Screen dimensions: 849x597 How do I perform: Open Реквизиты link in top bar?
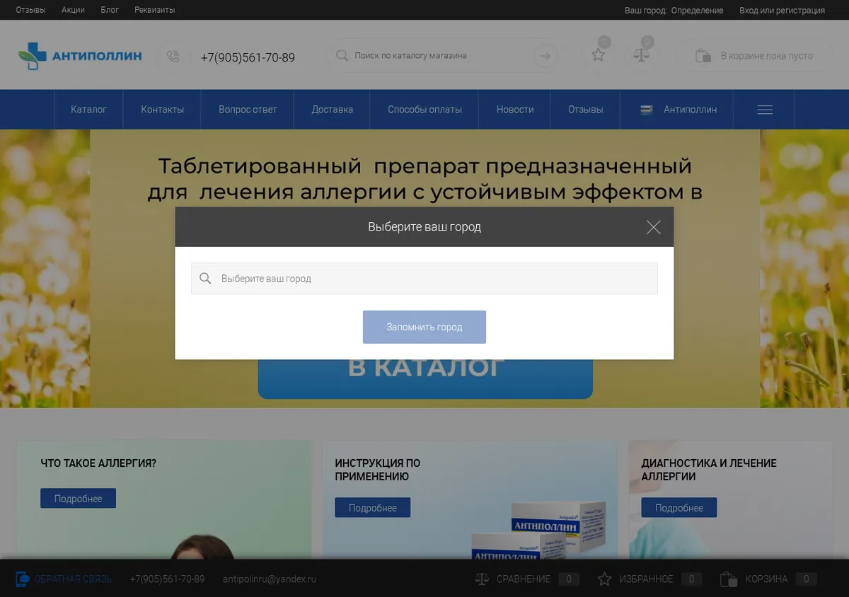point(155,10)
